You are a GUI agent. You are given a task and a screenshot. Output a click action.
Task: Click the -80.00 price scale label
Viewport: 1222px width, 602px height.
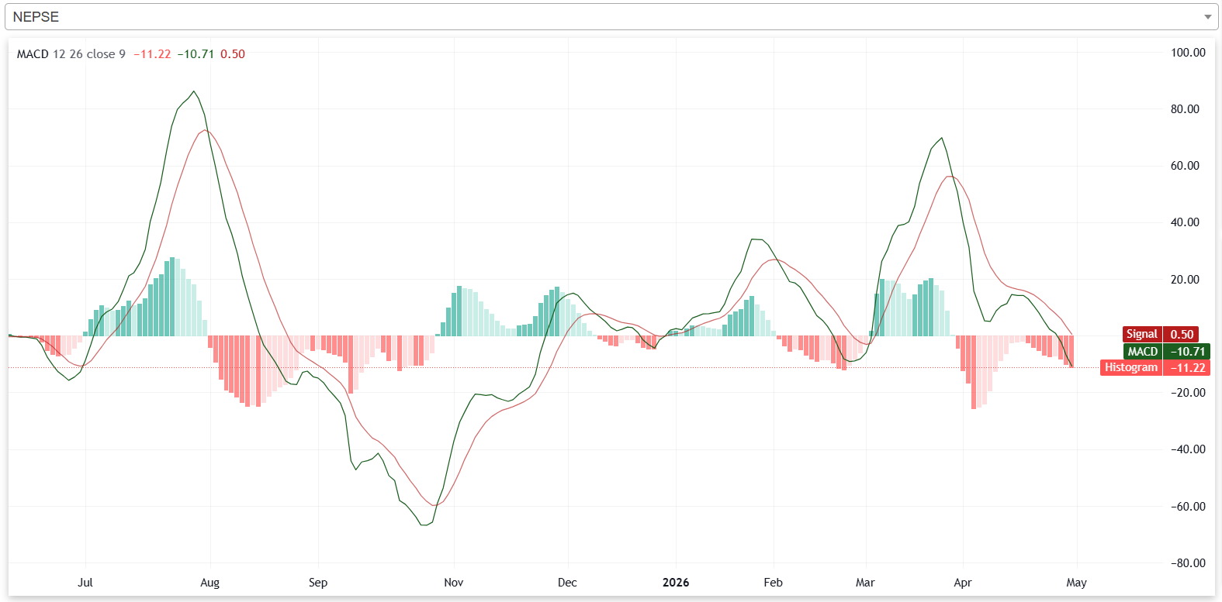click(1188, 563)
